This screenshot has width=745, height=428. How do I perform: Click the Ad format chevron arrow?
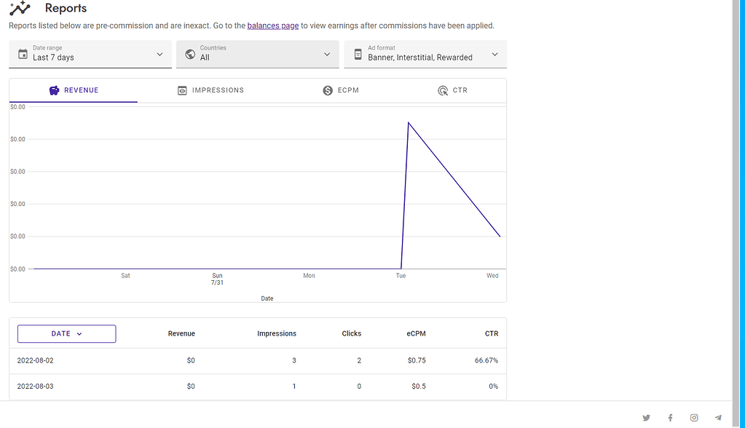494,54
